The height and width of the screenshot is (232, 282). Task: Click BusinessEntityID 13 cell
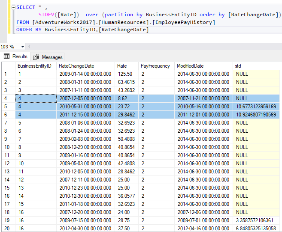(x=36, y=188)
